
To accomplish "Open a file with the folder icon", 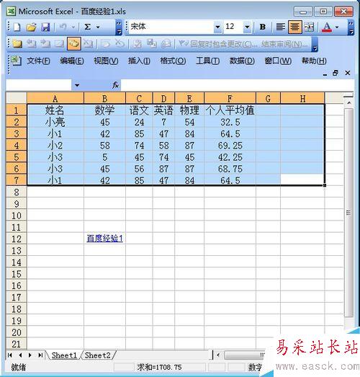I will point(31,27).
